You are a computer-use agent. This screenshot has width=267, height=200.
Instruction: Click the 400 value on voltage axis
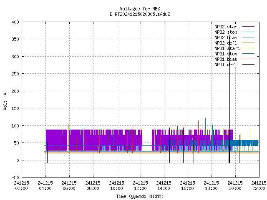point(15,22)
